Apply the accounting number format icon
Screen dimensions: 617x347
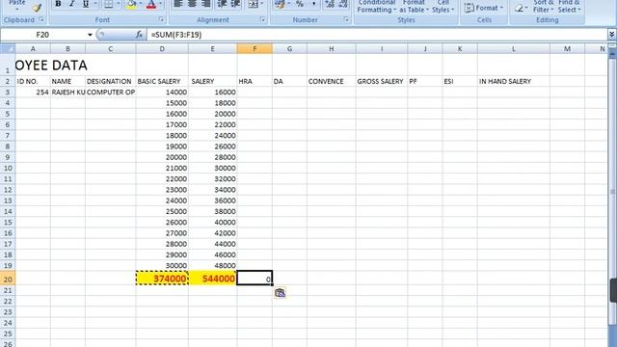pos(280,4)
